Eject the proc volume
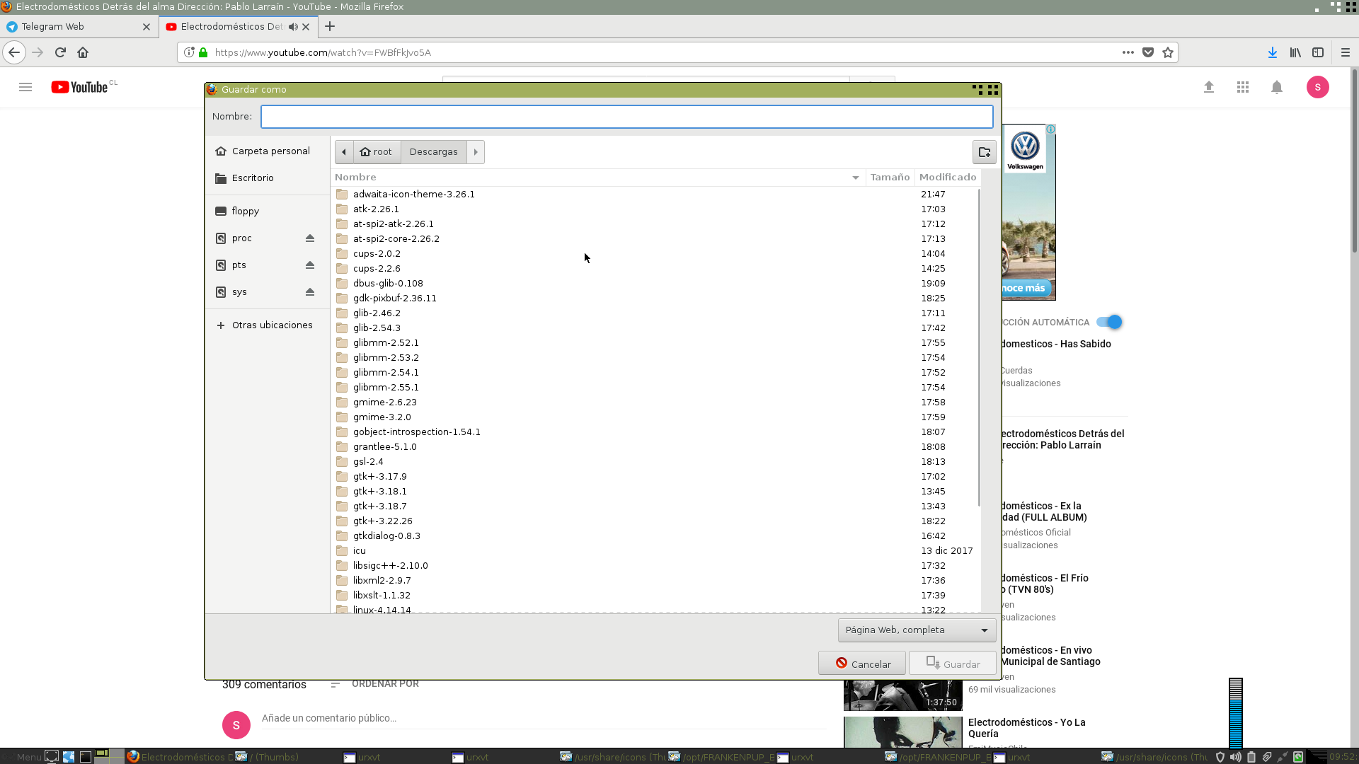1359x764 pixels. tap(309, 238)
